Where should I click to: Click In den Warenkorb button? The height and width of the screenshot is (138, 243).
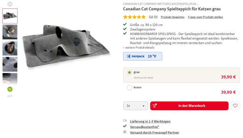[189, 106]
